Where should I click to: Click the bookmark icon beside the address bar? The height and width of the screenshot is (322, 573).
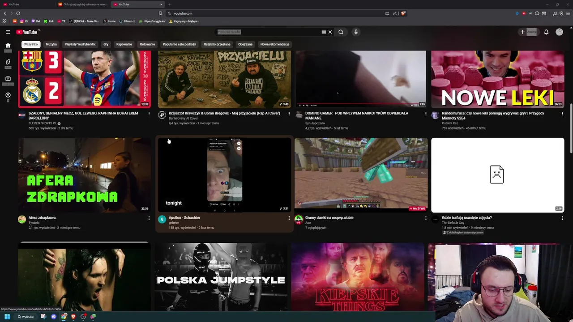[160, 13]
